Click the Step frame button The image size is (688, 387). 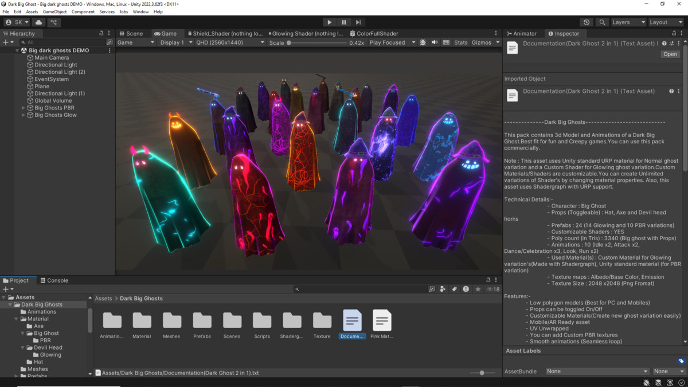tap(358, 22)
